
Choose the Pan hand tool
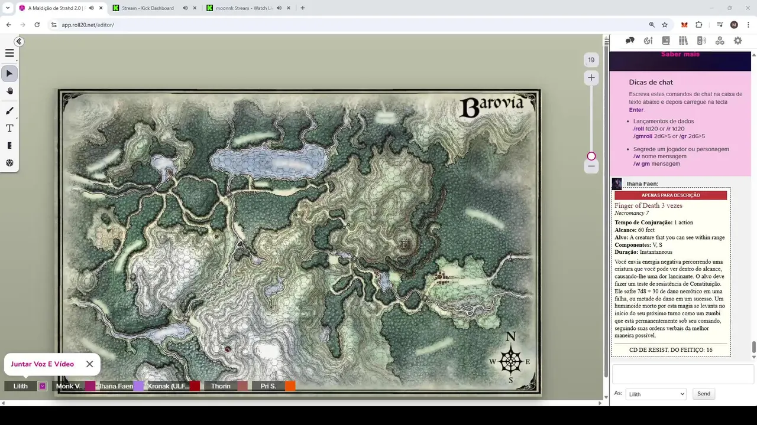coord(9,91)
